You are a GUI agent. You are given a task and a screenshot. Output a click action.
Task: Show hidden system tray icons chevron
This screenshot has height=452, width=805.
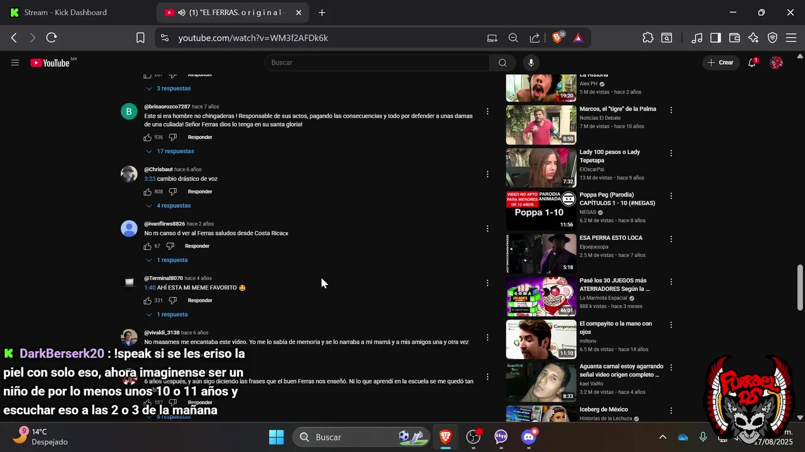tap(662, 437)
